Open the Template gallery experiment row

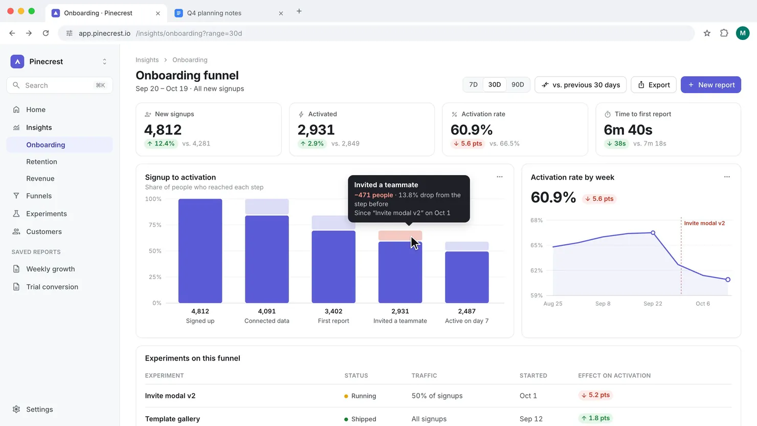click(x=438, y=418)
